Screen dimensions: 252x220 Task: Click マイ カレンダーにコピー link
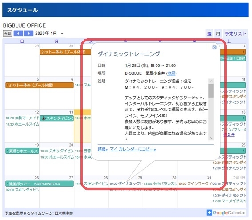pyautogui.click(x=132, y=149)
